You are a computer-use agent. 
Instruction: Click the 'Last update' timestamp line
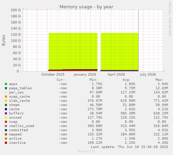point(129,147)
